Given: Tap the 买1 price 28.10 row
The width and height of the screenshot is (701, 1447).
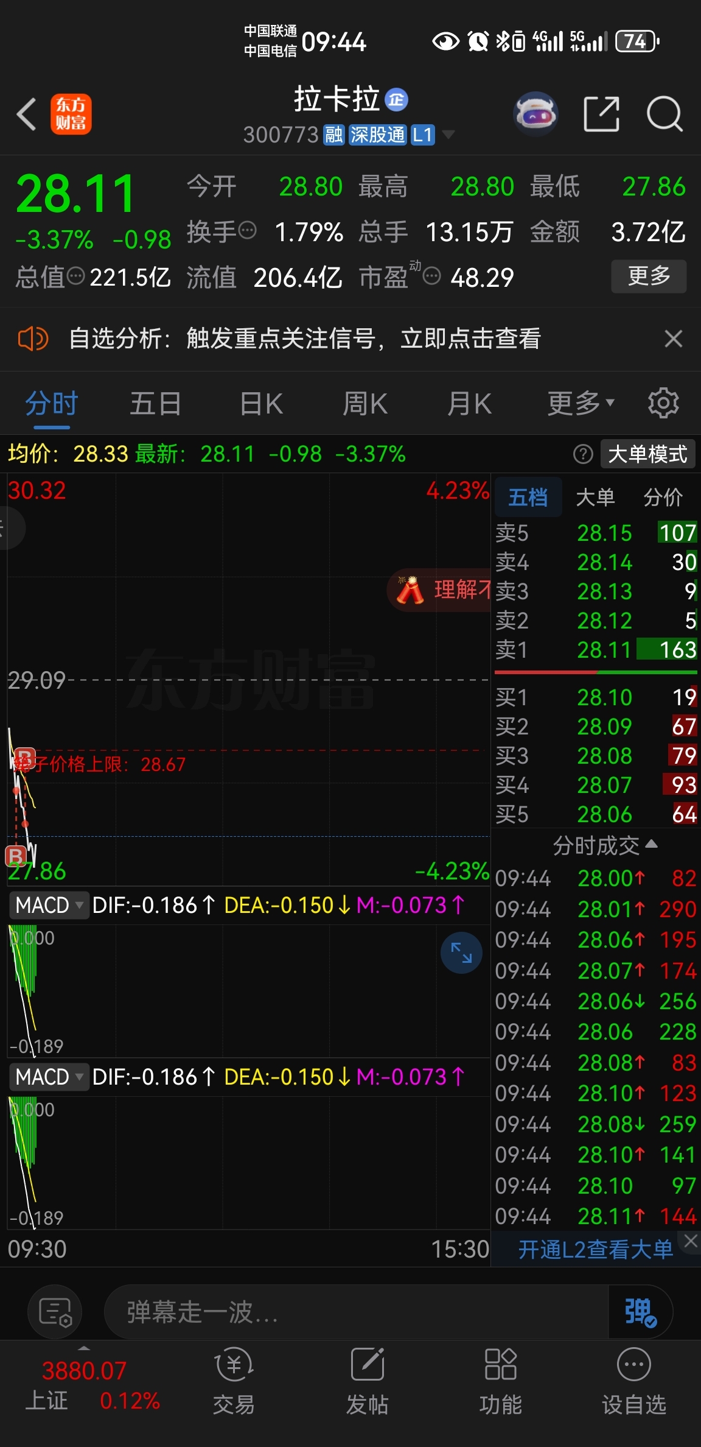Looking at the screenshot, I should tap(596, 697).
